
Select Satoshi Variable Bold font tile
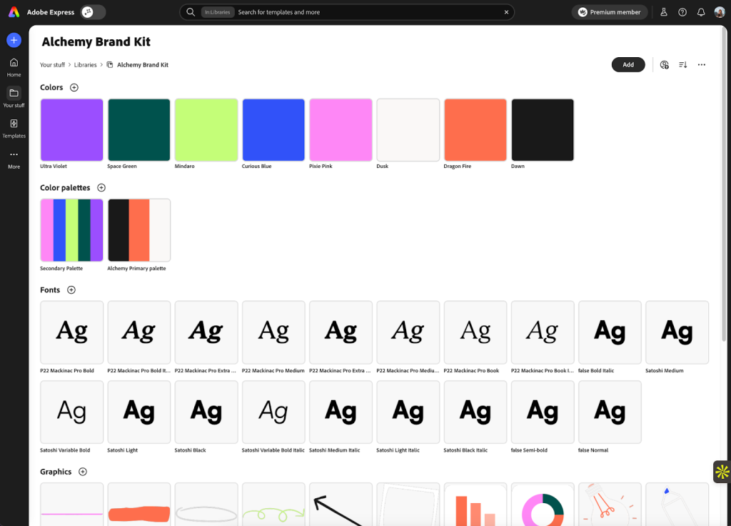[x=72, y=412]
